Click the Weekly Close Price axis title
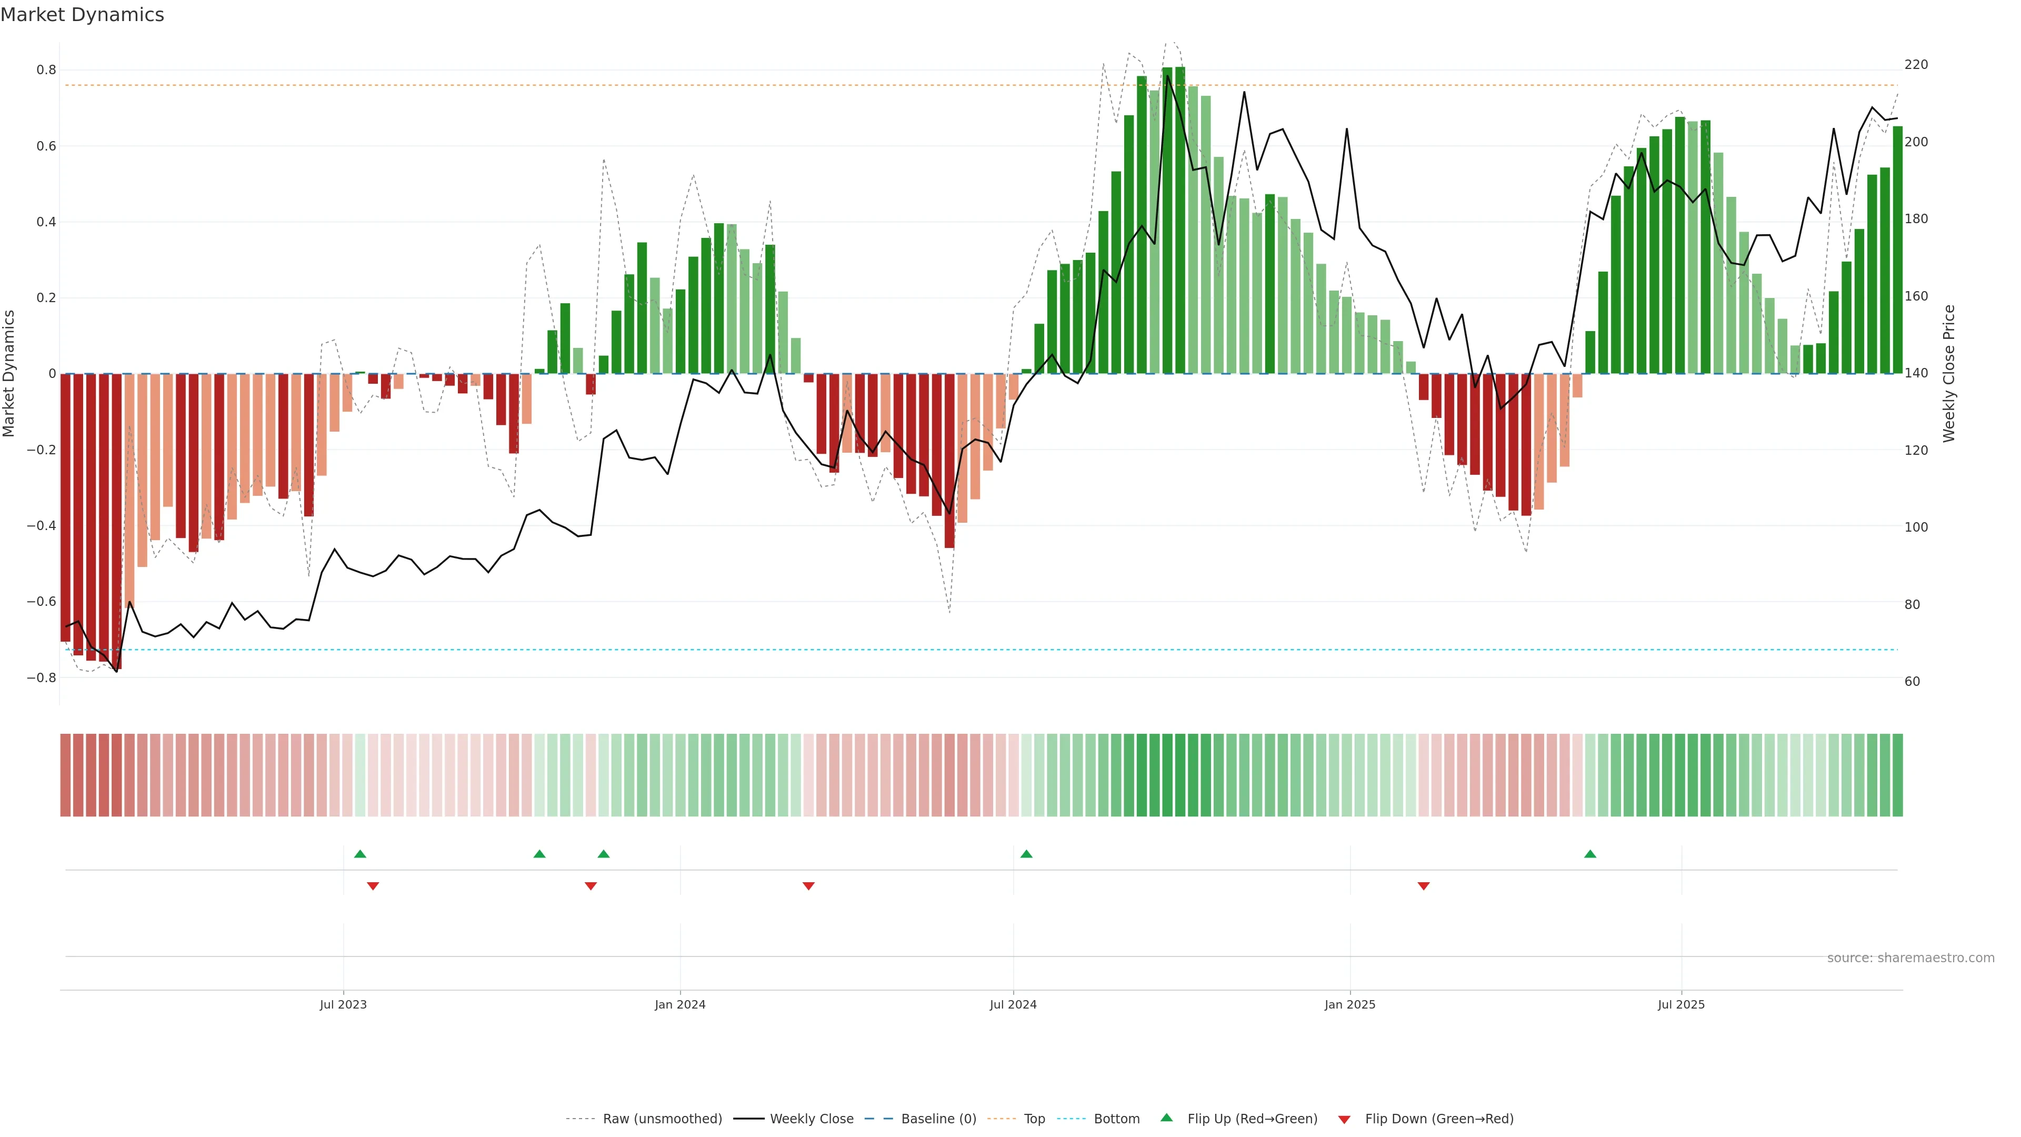 (x=1949, y=374)
